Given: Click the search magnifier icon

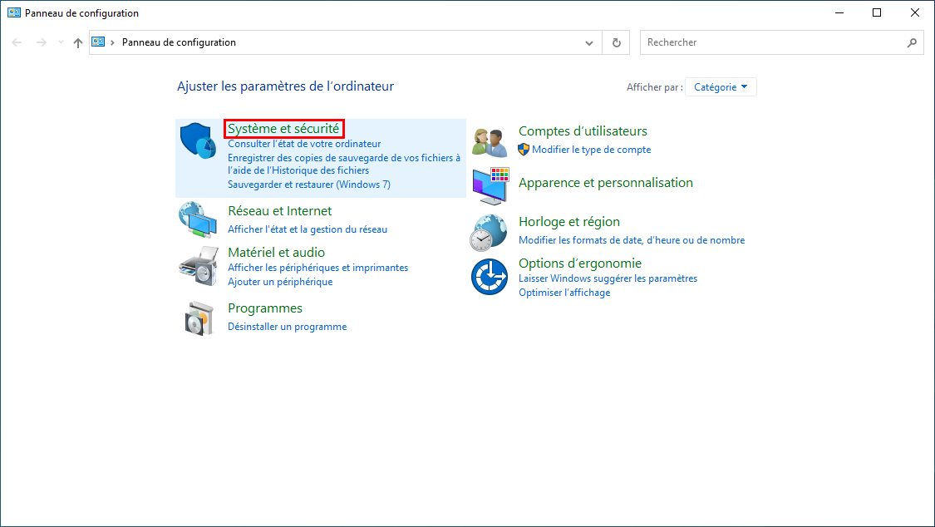Looking at the screenshot, I should pos(912,42).
